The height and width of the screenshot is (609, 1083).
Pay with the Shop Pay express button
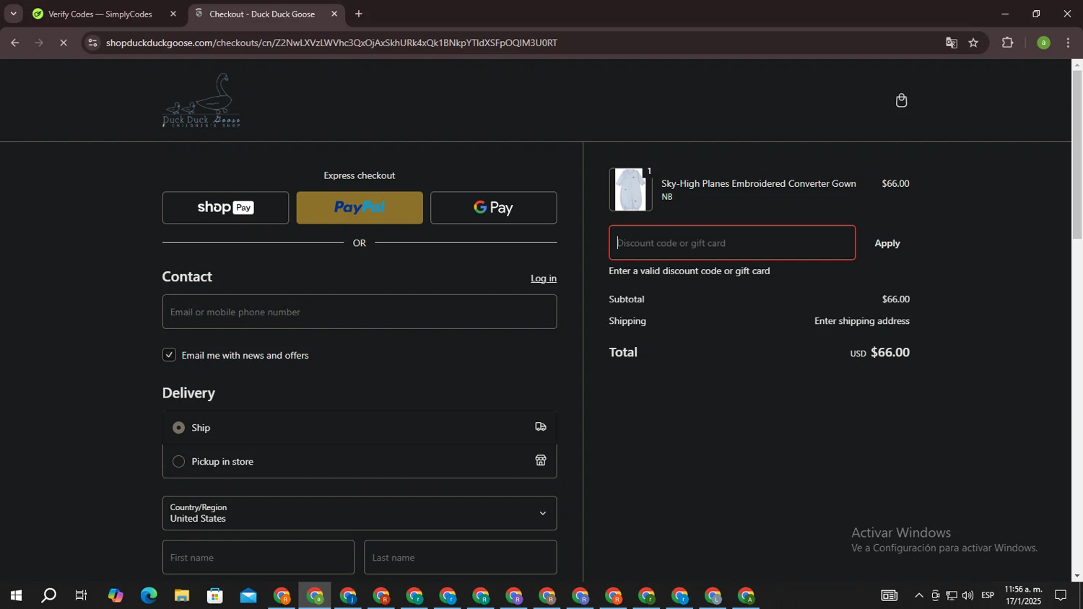tap(225, 208)
